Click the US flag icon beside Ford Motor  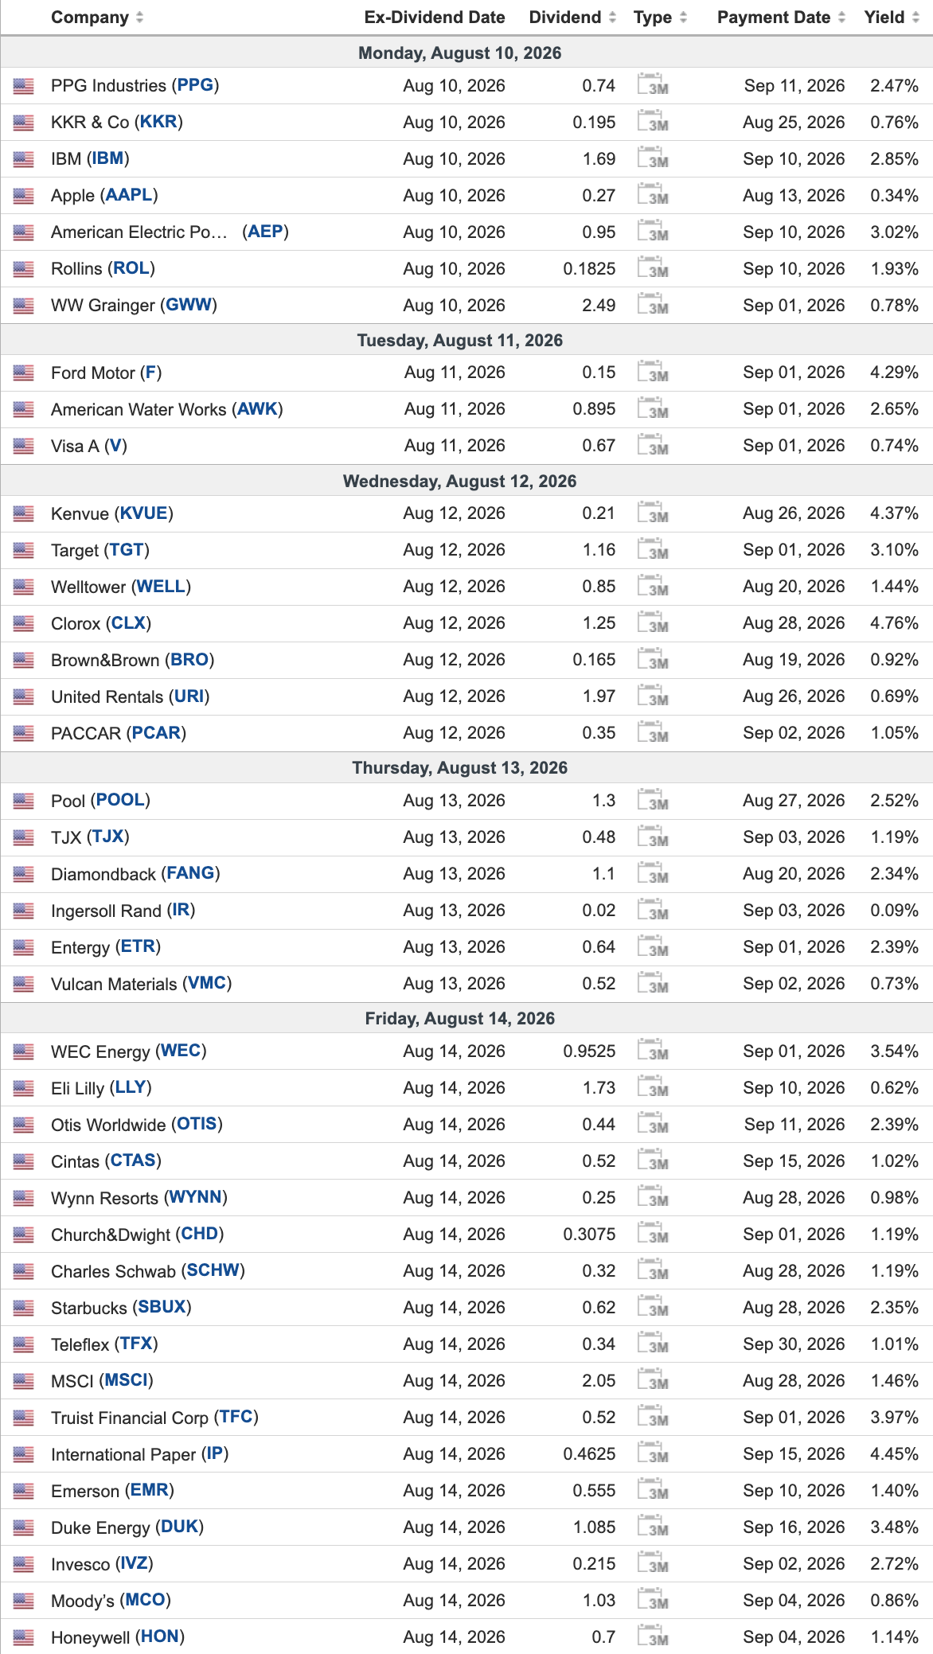[x=24, y=373]
